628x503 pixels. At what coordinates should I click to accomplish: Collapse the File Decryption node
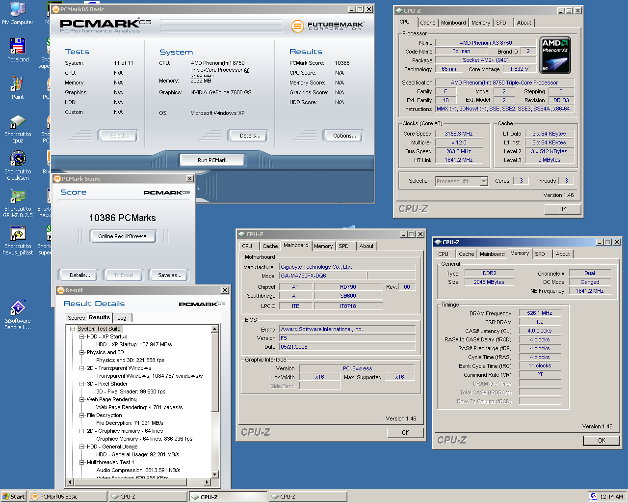(81, 415)
